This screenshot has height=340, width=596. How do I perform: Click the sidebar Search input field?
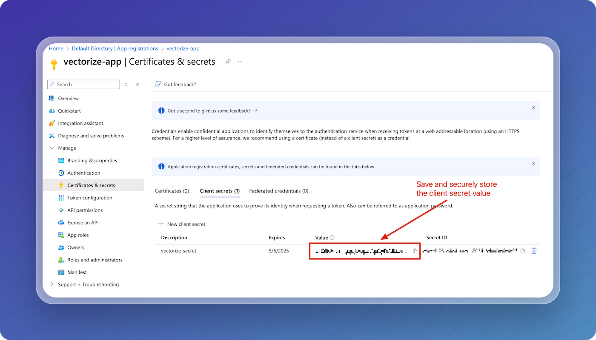[x=83, y=85]
